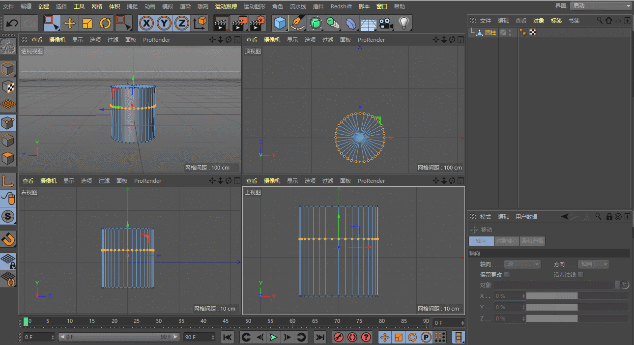Select the Pen spline tool

pos(297,23)
